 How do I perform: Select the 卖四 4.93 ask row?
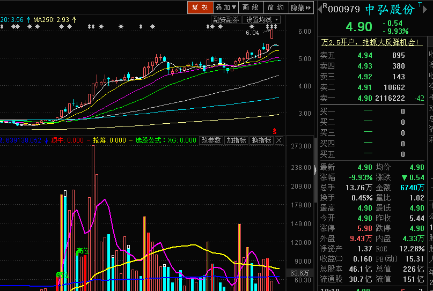coord(372,66)
